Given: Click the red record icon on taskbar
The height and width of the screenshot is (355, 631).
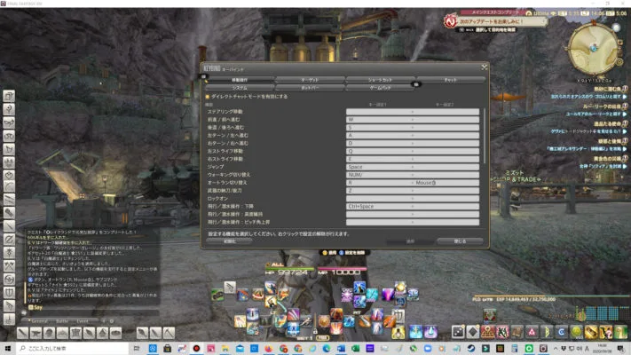Looking at the screenshot, I should tap(196, 348).
